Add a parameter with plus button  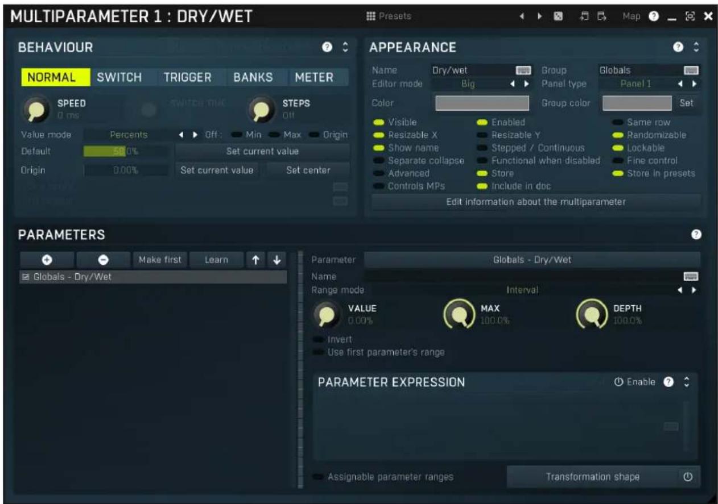click(x=47, y=260)
